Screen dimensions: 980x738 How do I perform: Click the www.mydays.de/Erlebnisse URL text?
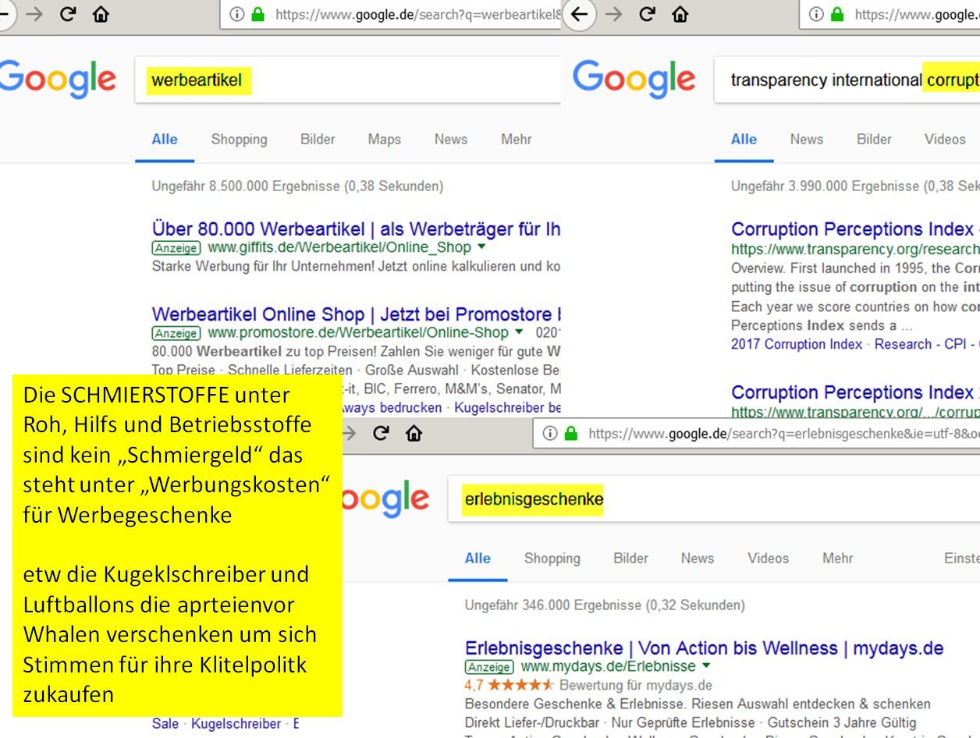coord(608,666)
